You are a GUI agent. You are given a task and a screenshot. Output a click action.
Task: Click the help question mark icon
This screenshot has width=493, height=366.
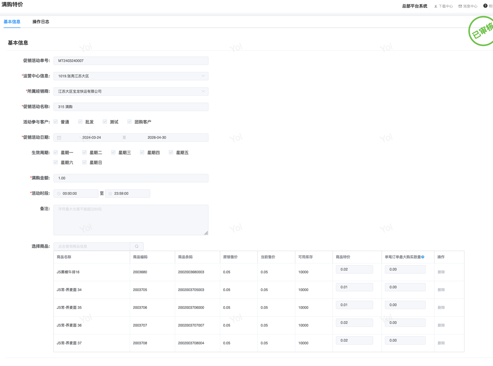485,6
